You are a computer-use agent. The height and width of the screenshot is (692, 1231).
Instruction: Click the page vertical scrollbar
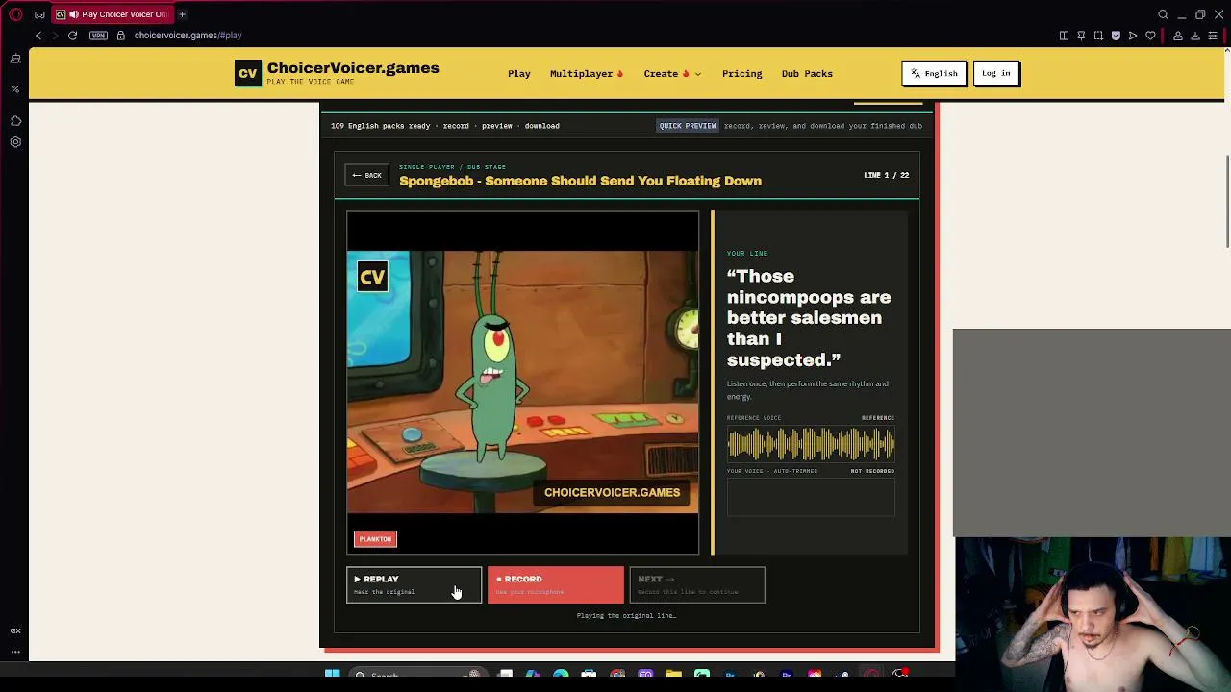point(1227,200)
